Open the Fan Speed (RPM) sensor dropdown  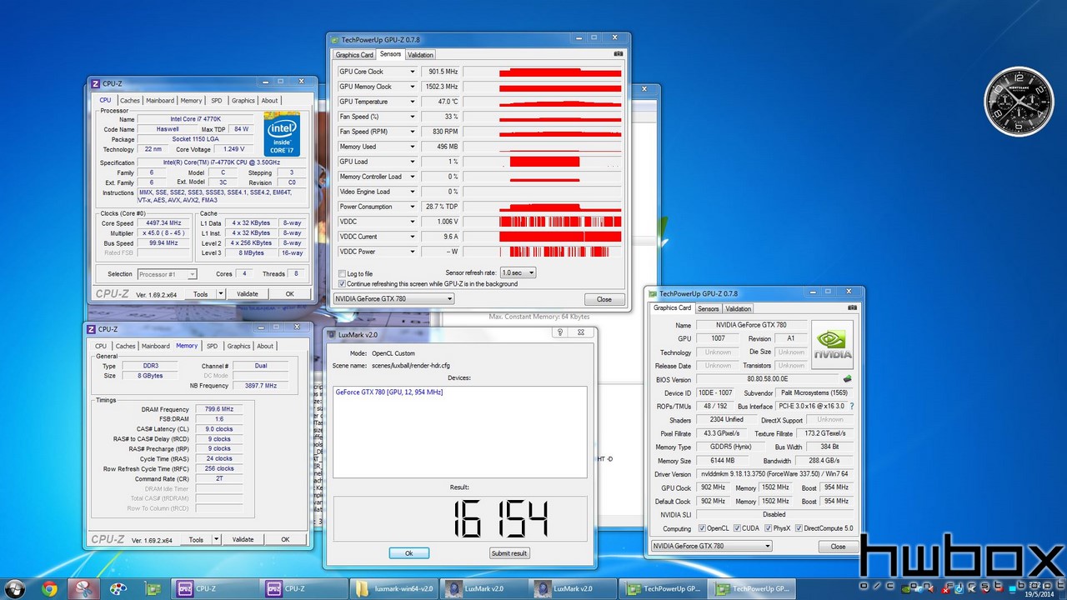(412, 132)
